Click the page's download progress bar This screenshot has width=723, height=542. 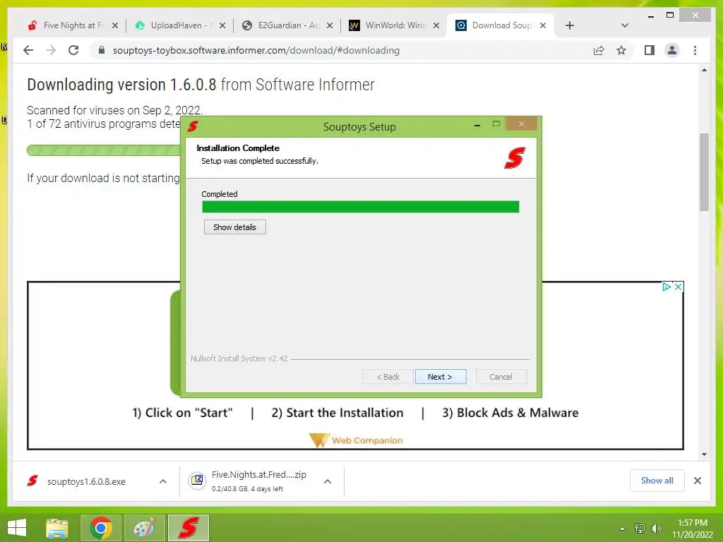[x=104, y=150]
